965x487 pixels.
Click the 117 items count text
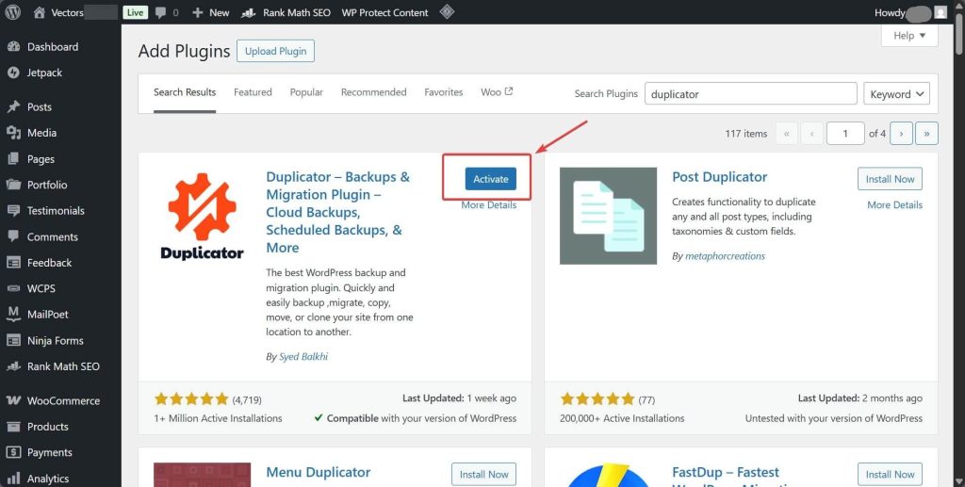tap(746, 134)
